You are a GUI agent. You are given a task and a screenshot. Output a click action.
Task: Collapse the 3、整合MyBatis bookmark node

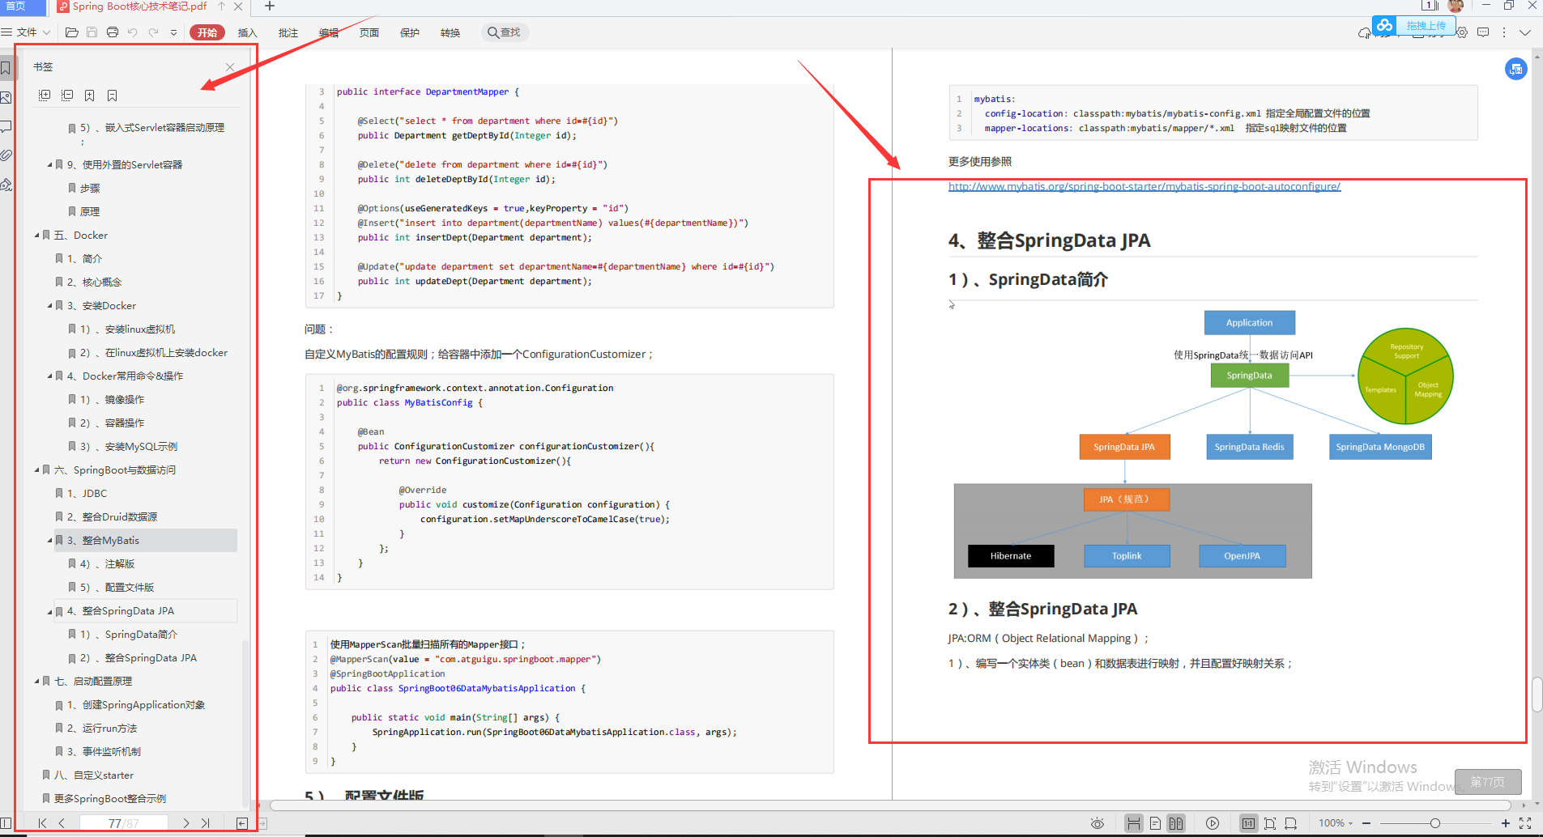click(50, 541)
